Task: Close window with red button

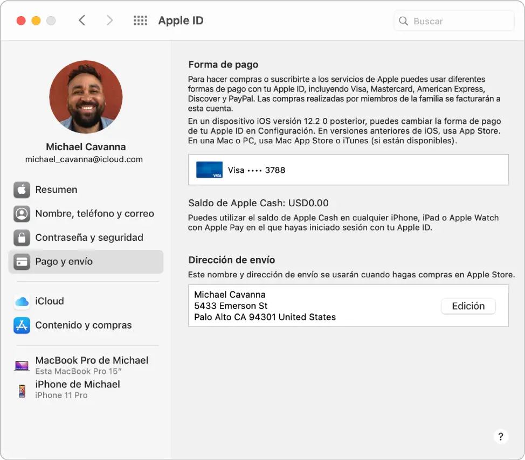Action: coord(21,21)
